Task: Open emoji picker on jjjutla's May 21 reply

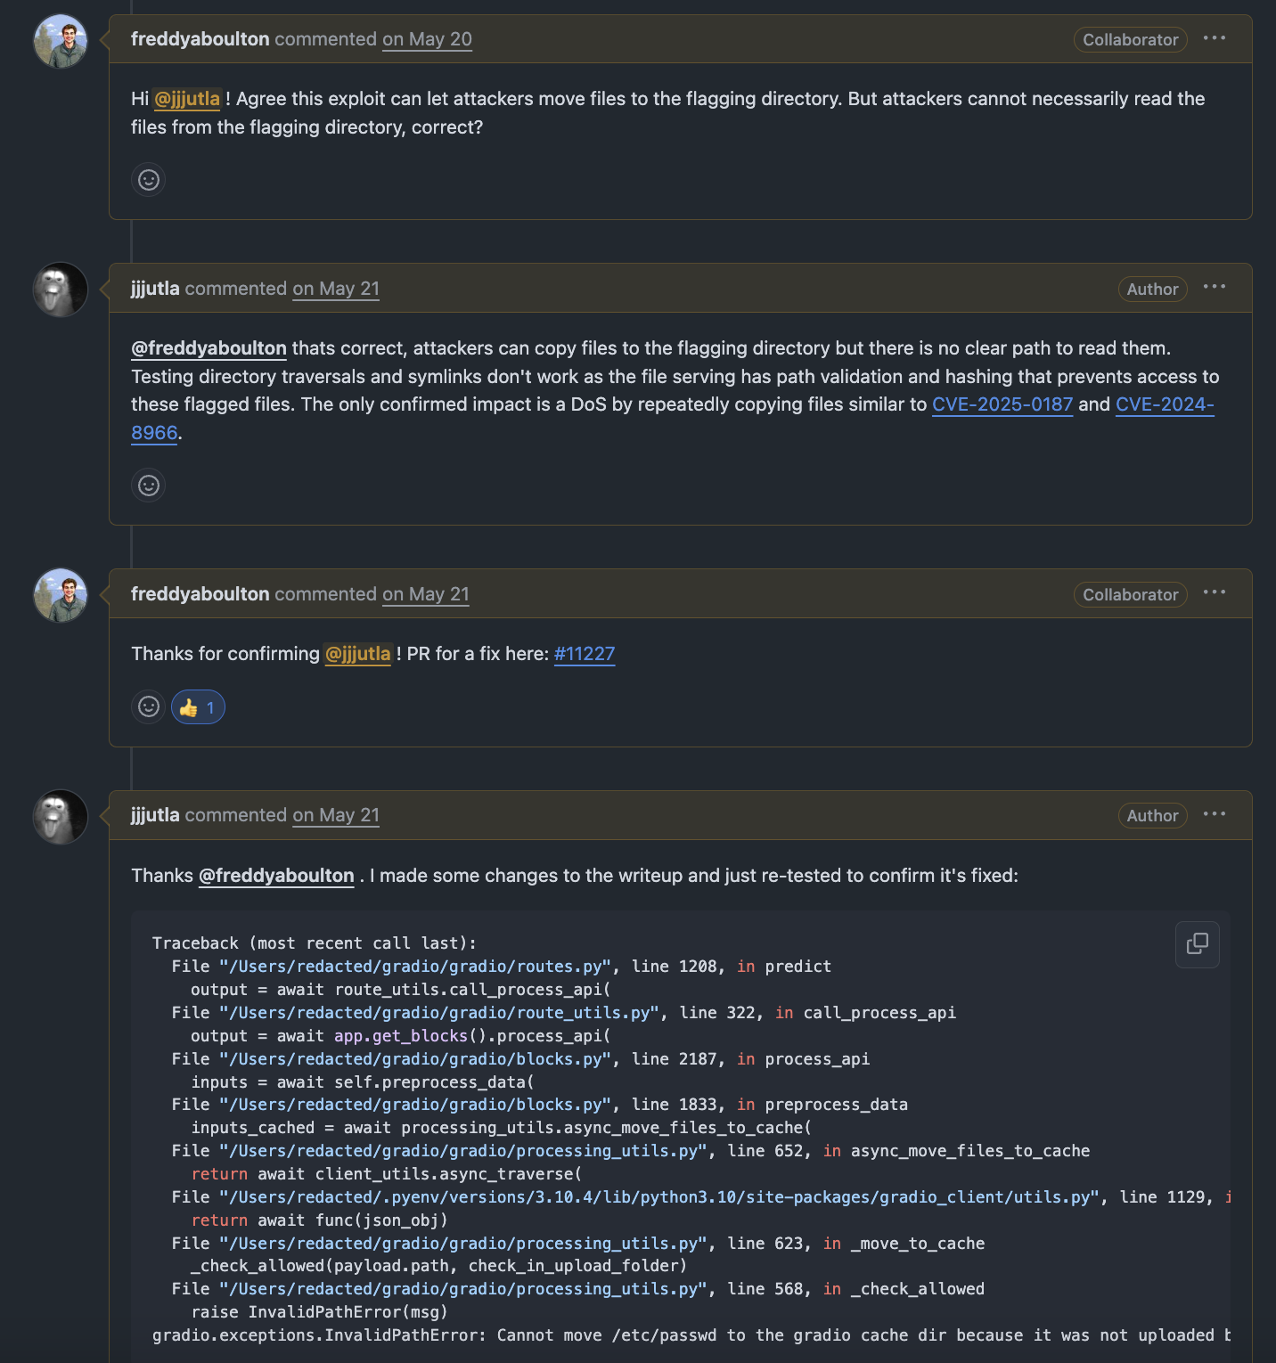Action: click(x=148, y=486)
